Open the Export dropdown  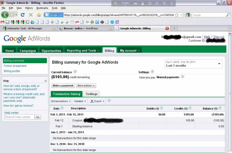click(97, 101)
